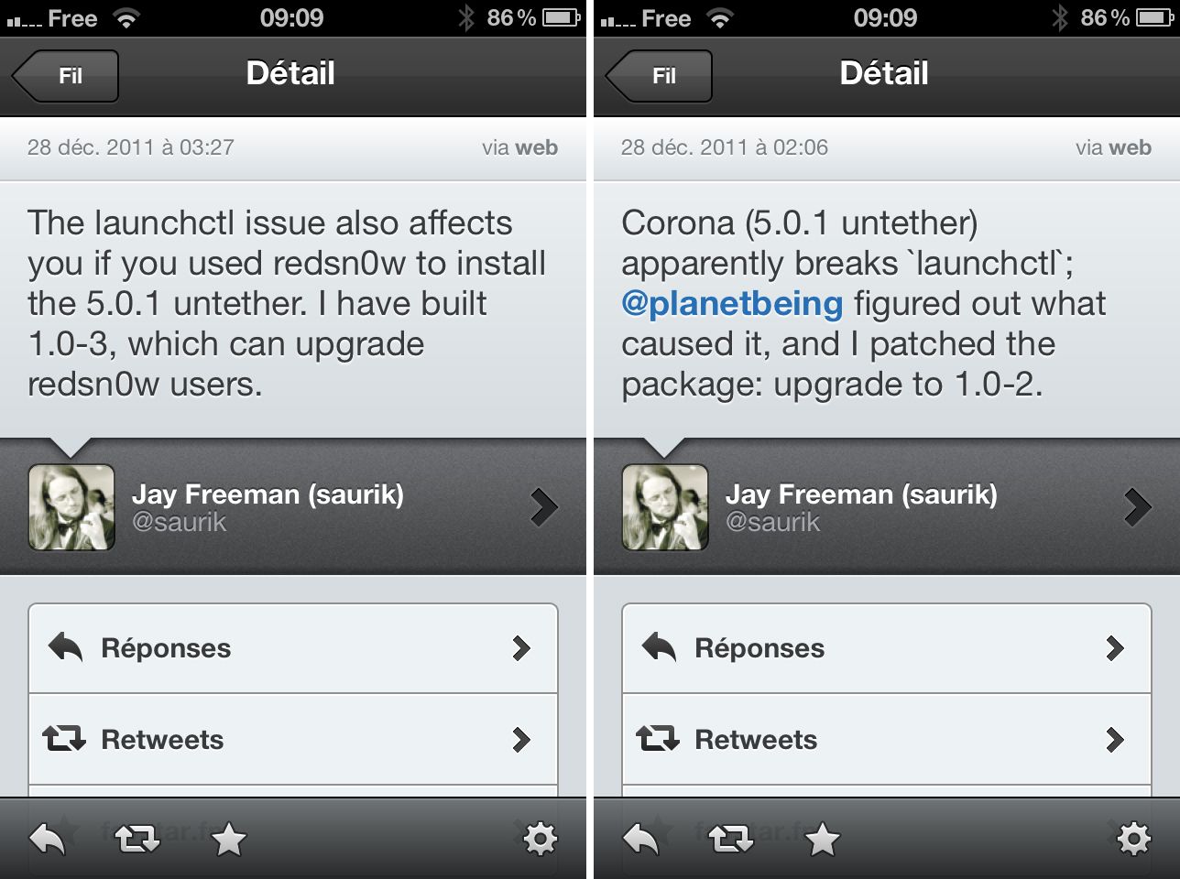Tap the retweet icon in right bottom toolbar
Image resolution: width=1180 pixels, height=879 pixels.
point(731,839)
